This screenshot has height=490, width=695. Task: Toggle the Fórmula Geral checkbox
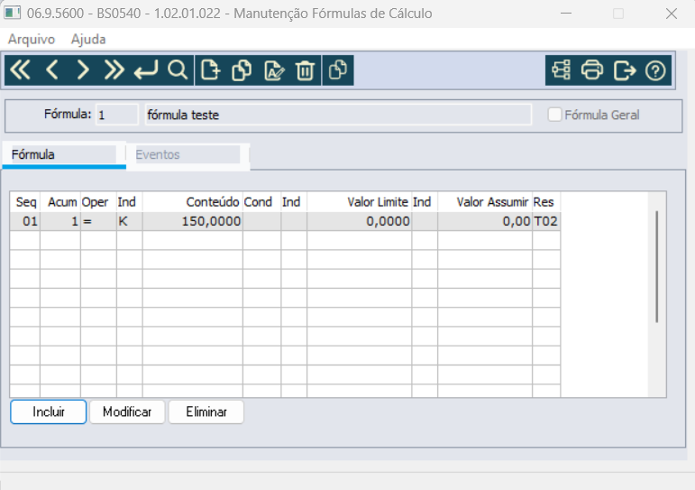[x=554, y=115]
